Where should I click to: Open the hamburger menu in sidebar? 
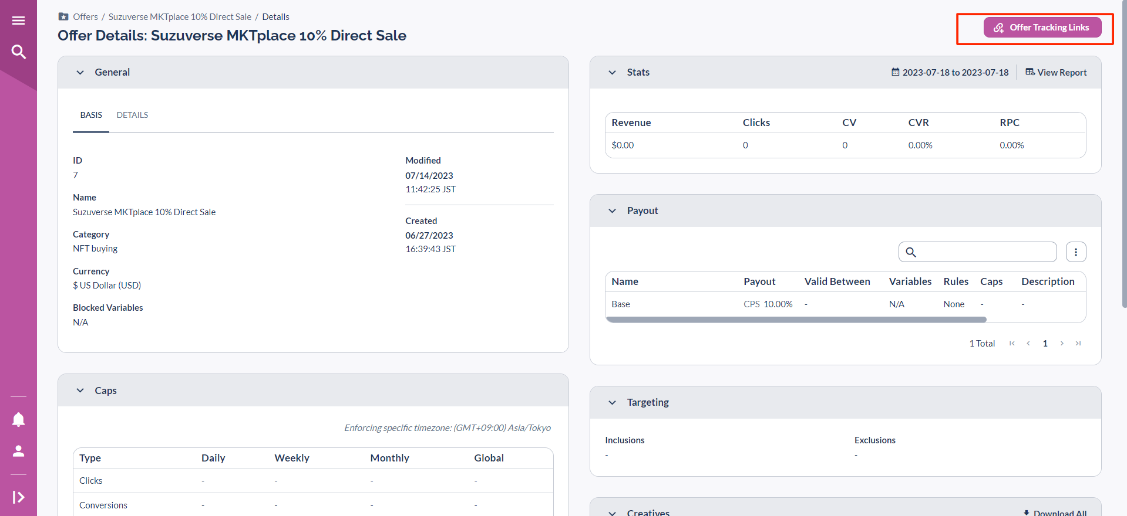coord(18,21)
